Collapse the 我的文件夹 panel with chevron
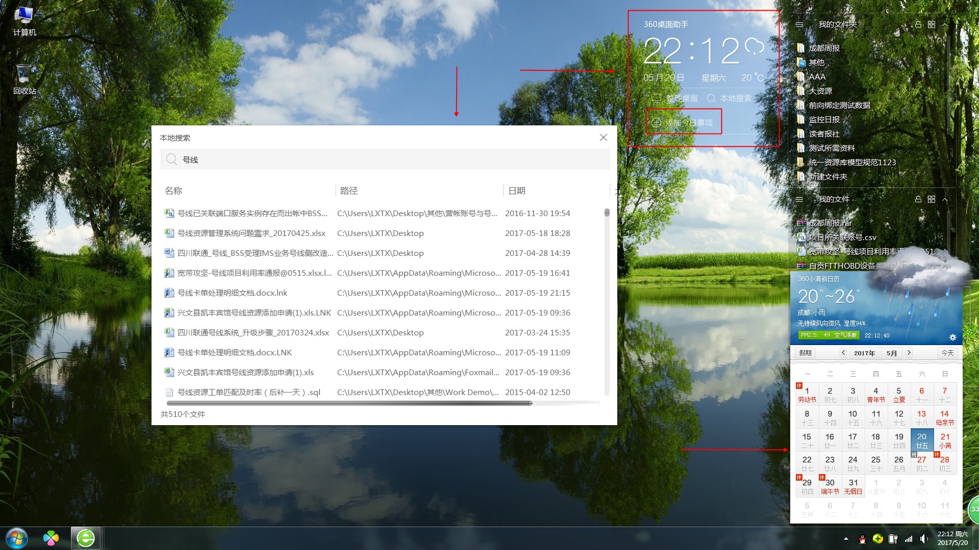The height and width of the screenshot is (550, 979). (x=944, y=24)
